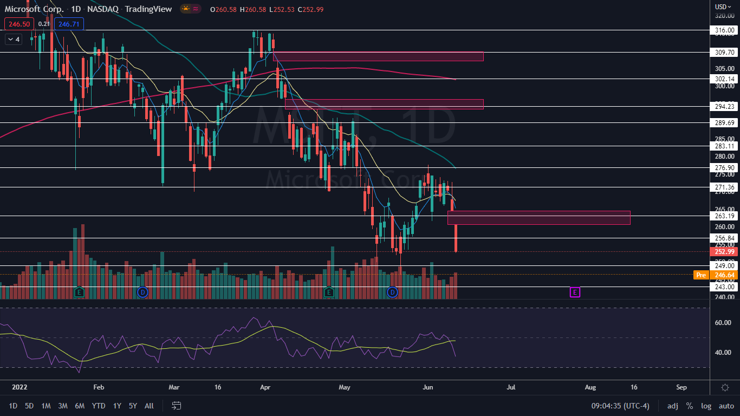Image resolution: width=740 pixels, height=416 pixels.
Task: Click the orange sun market status icon
Action: coord(185,9)
